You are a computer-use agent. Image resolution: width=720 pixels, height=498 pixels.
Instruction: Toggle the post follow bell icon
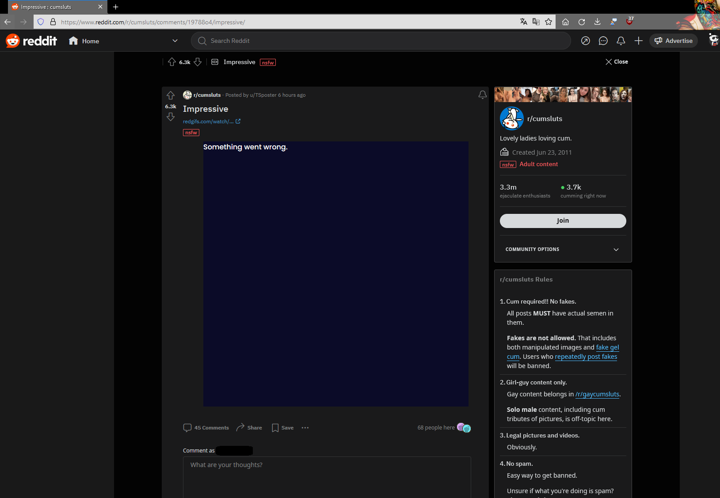click(x=482, y=95)
